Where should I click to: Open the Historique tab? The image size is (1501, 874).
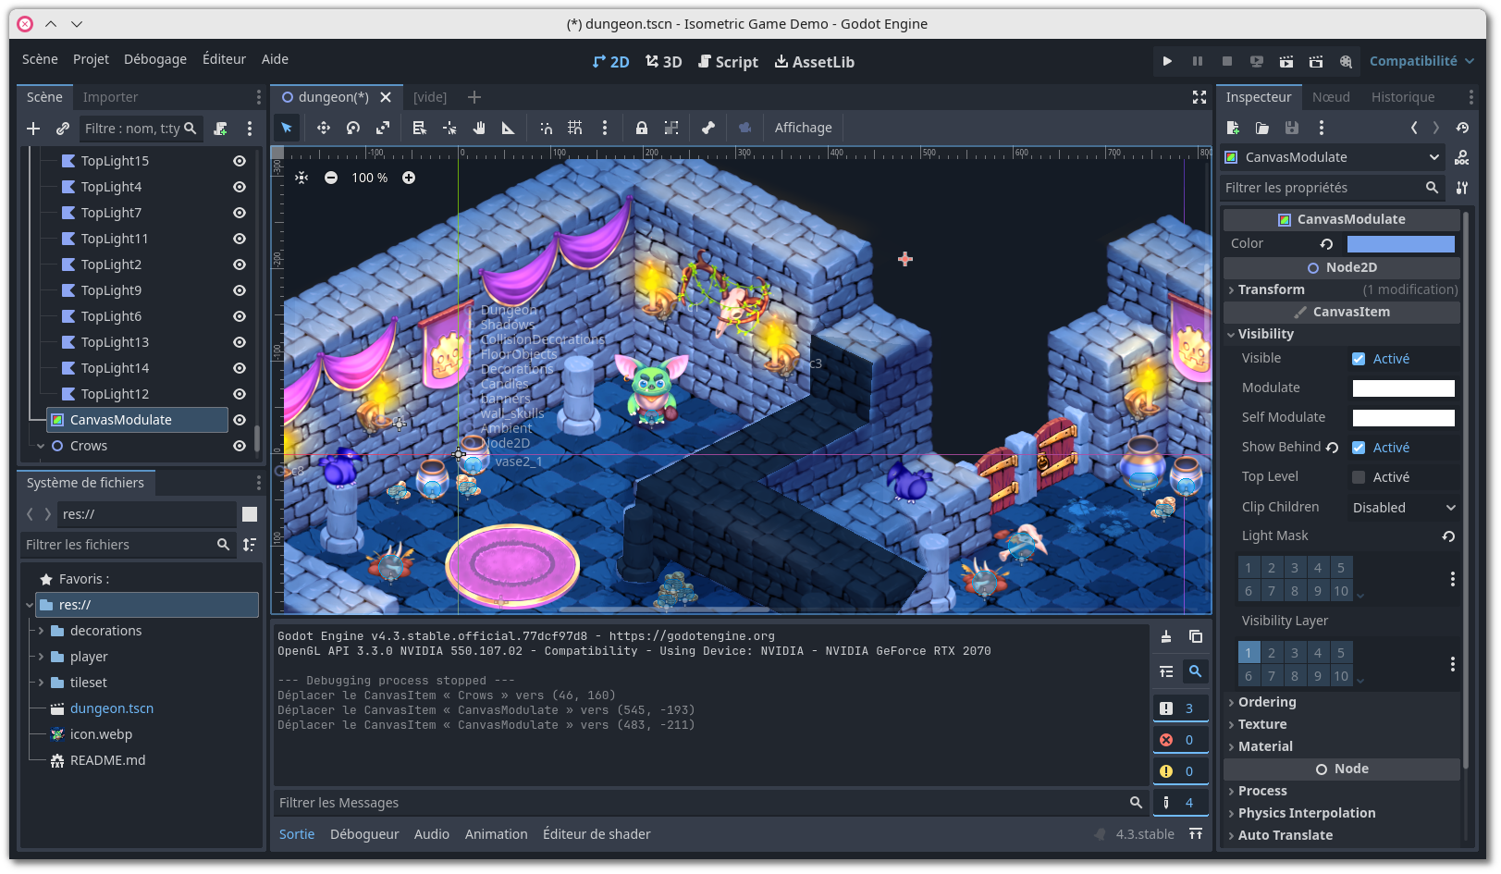pyautogui.click(x=1403, y=97)
